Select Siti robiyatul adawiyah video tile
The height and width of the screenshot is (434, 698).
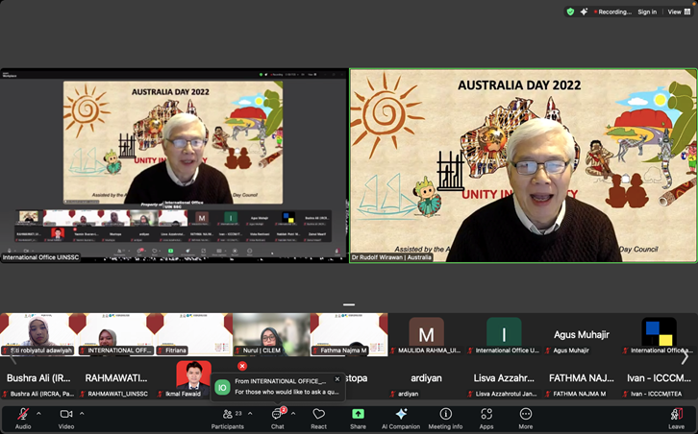click(x=38, y=334)
